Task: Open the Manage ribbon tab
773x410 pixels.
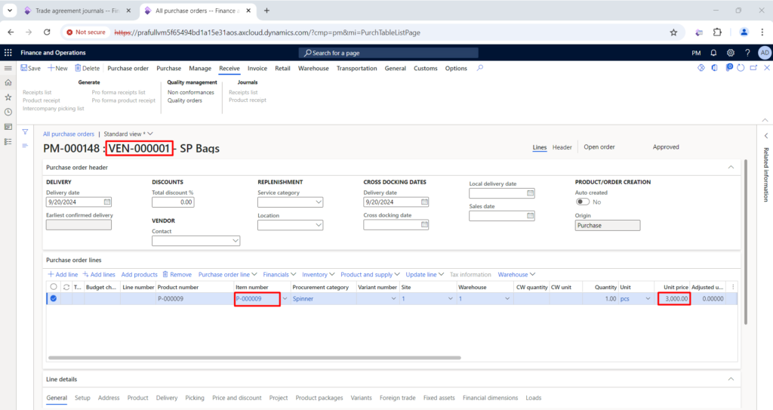Action: tap(200, 68)
